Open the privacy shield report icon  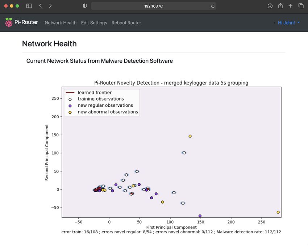(x=85, y=6)
